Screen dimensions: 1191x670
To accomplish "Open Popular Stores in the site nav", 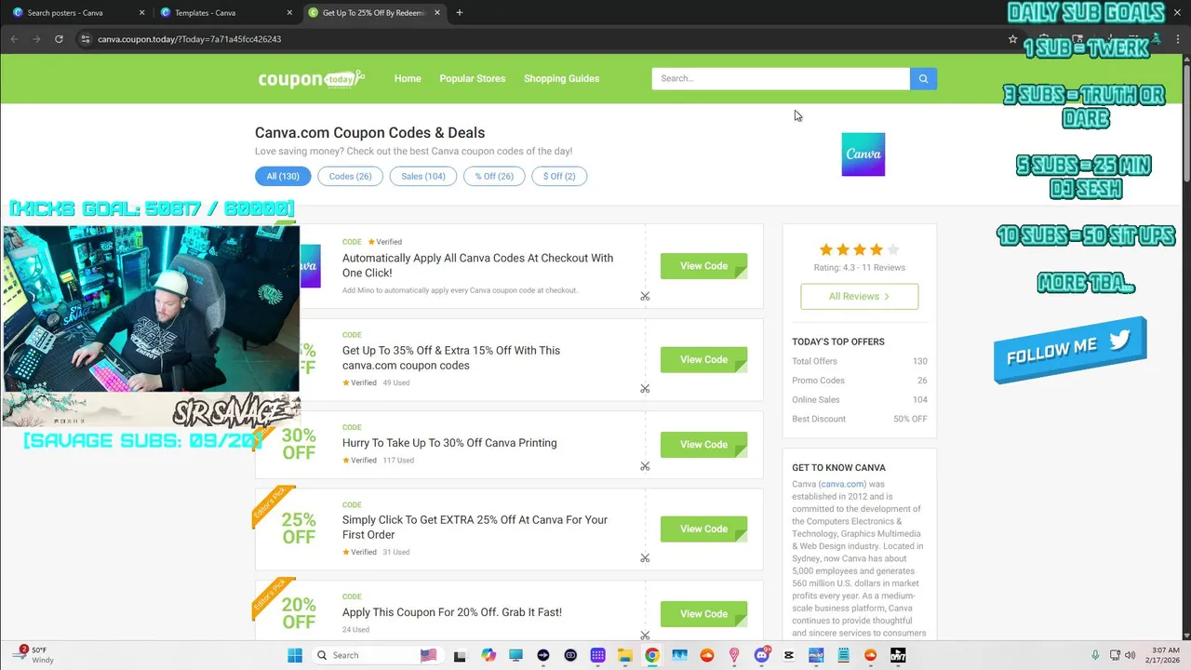I will tap(473, 79).
